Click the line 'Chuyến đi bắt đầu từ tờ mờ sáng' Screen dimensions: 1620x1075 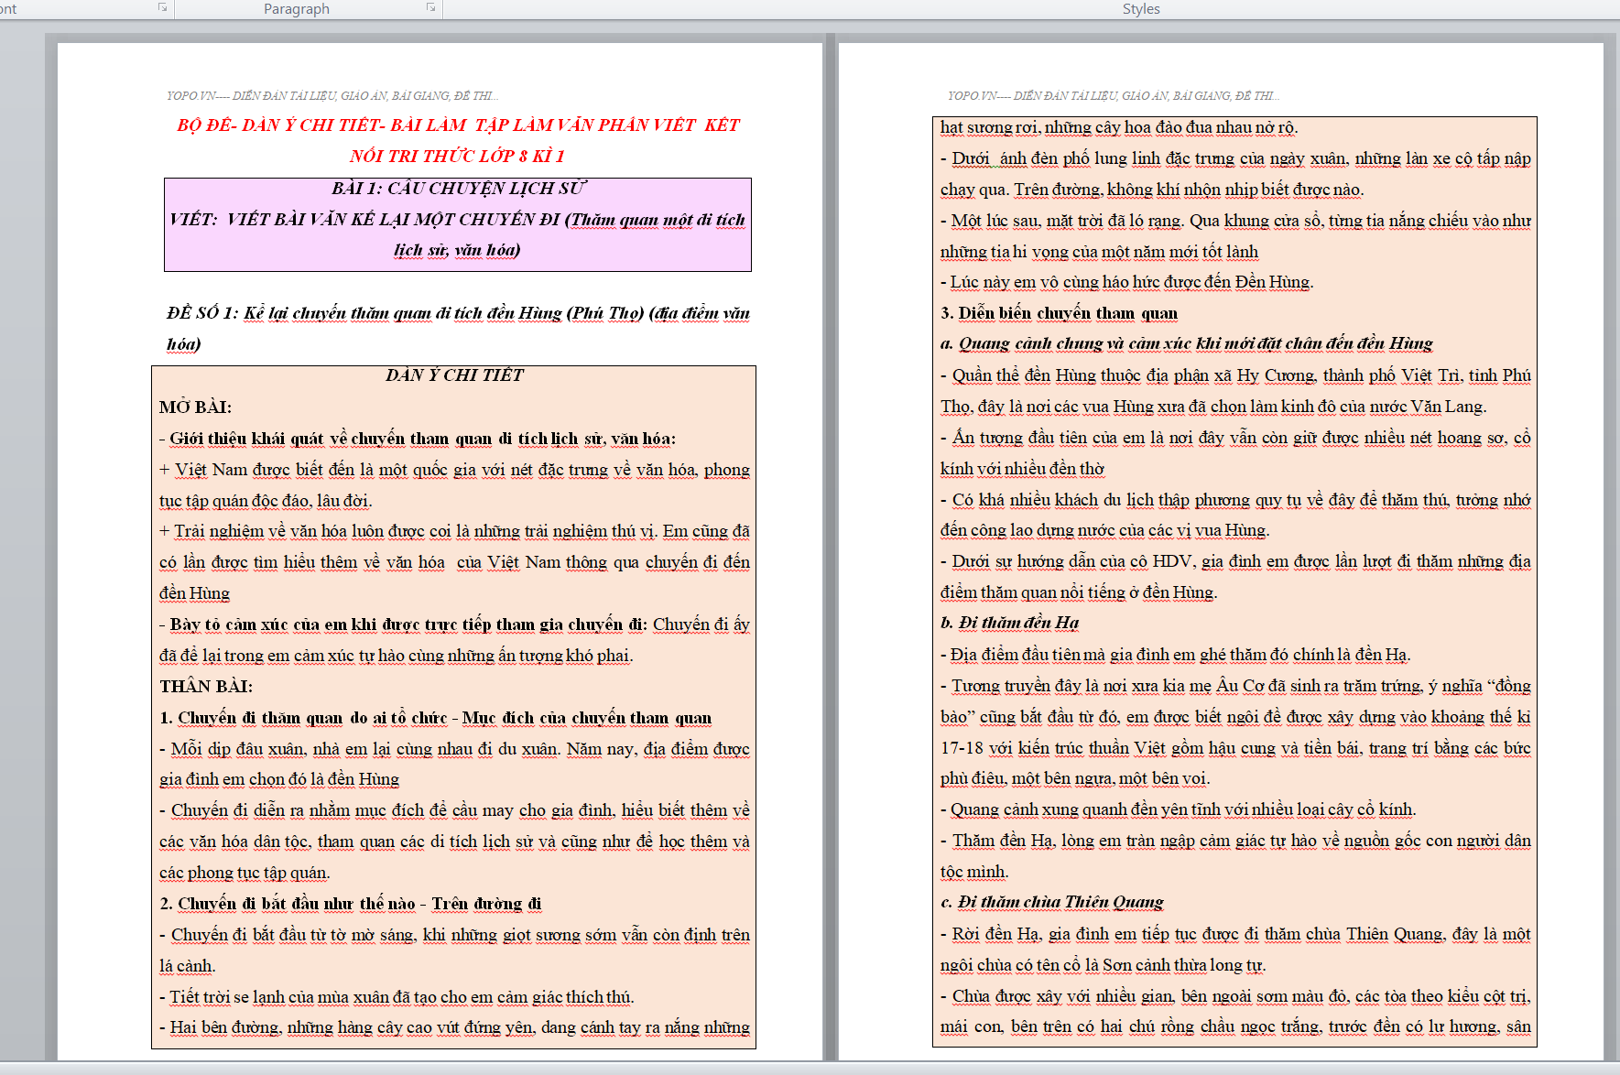(454, 935)
